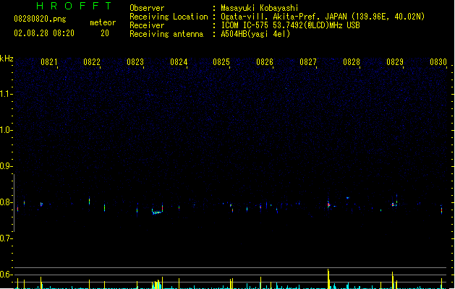Image resolution: width=455 pixels, height=289 pixels.
Task: Click the 0829 time marker
Action: pos(395,62)
